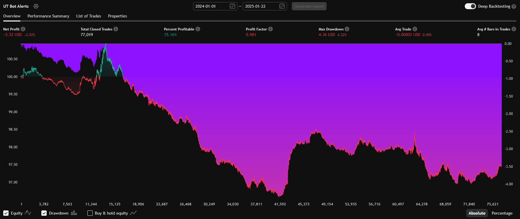Open the Properties tab
This screenshot has height=219, width=520.
(x=118, y=16)
